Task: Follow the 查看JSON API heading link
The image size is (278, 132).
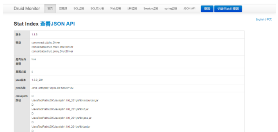Action: click(57, 24)
